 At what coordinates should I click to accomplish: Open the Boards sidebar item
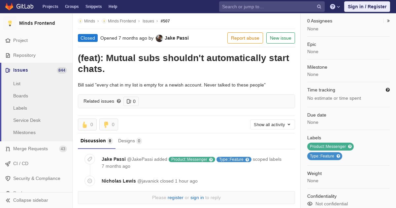pos(20,96)
